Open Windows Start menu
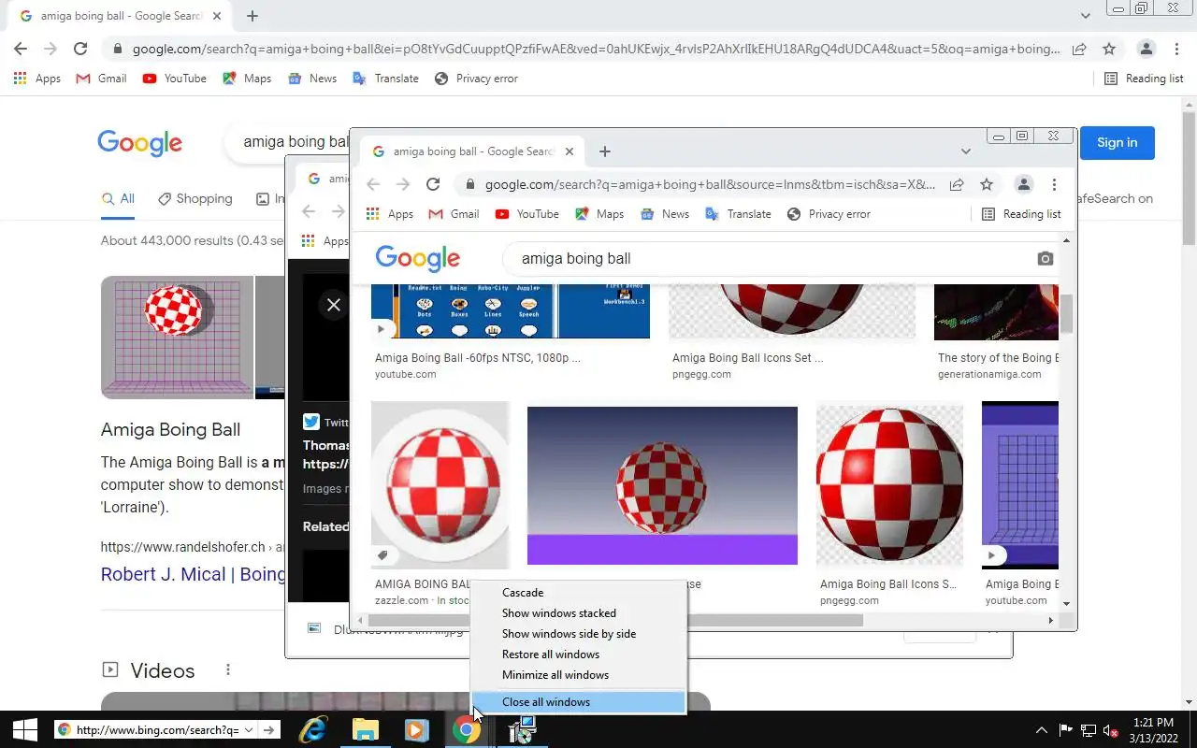 click(24, 730)
